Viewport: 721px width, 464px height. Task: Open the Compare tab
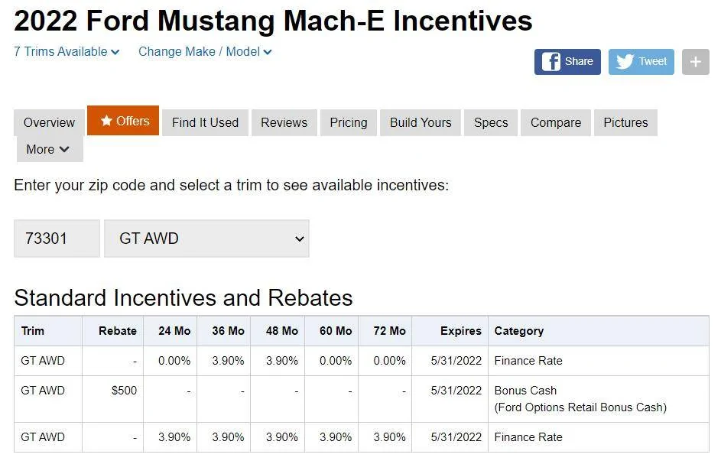click(x=556, y=122)
